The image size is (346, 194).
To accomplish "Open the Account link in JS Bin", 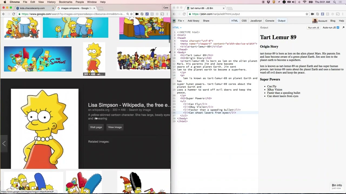I will pos(323,21).
